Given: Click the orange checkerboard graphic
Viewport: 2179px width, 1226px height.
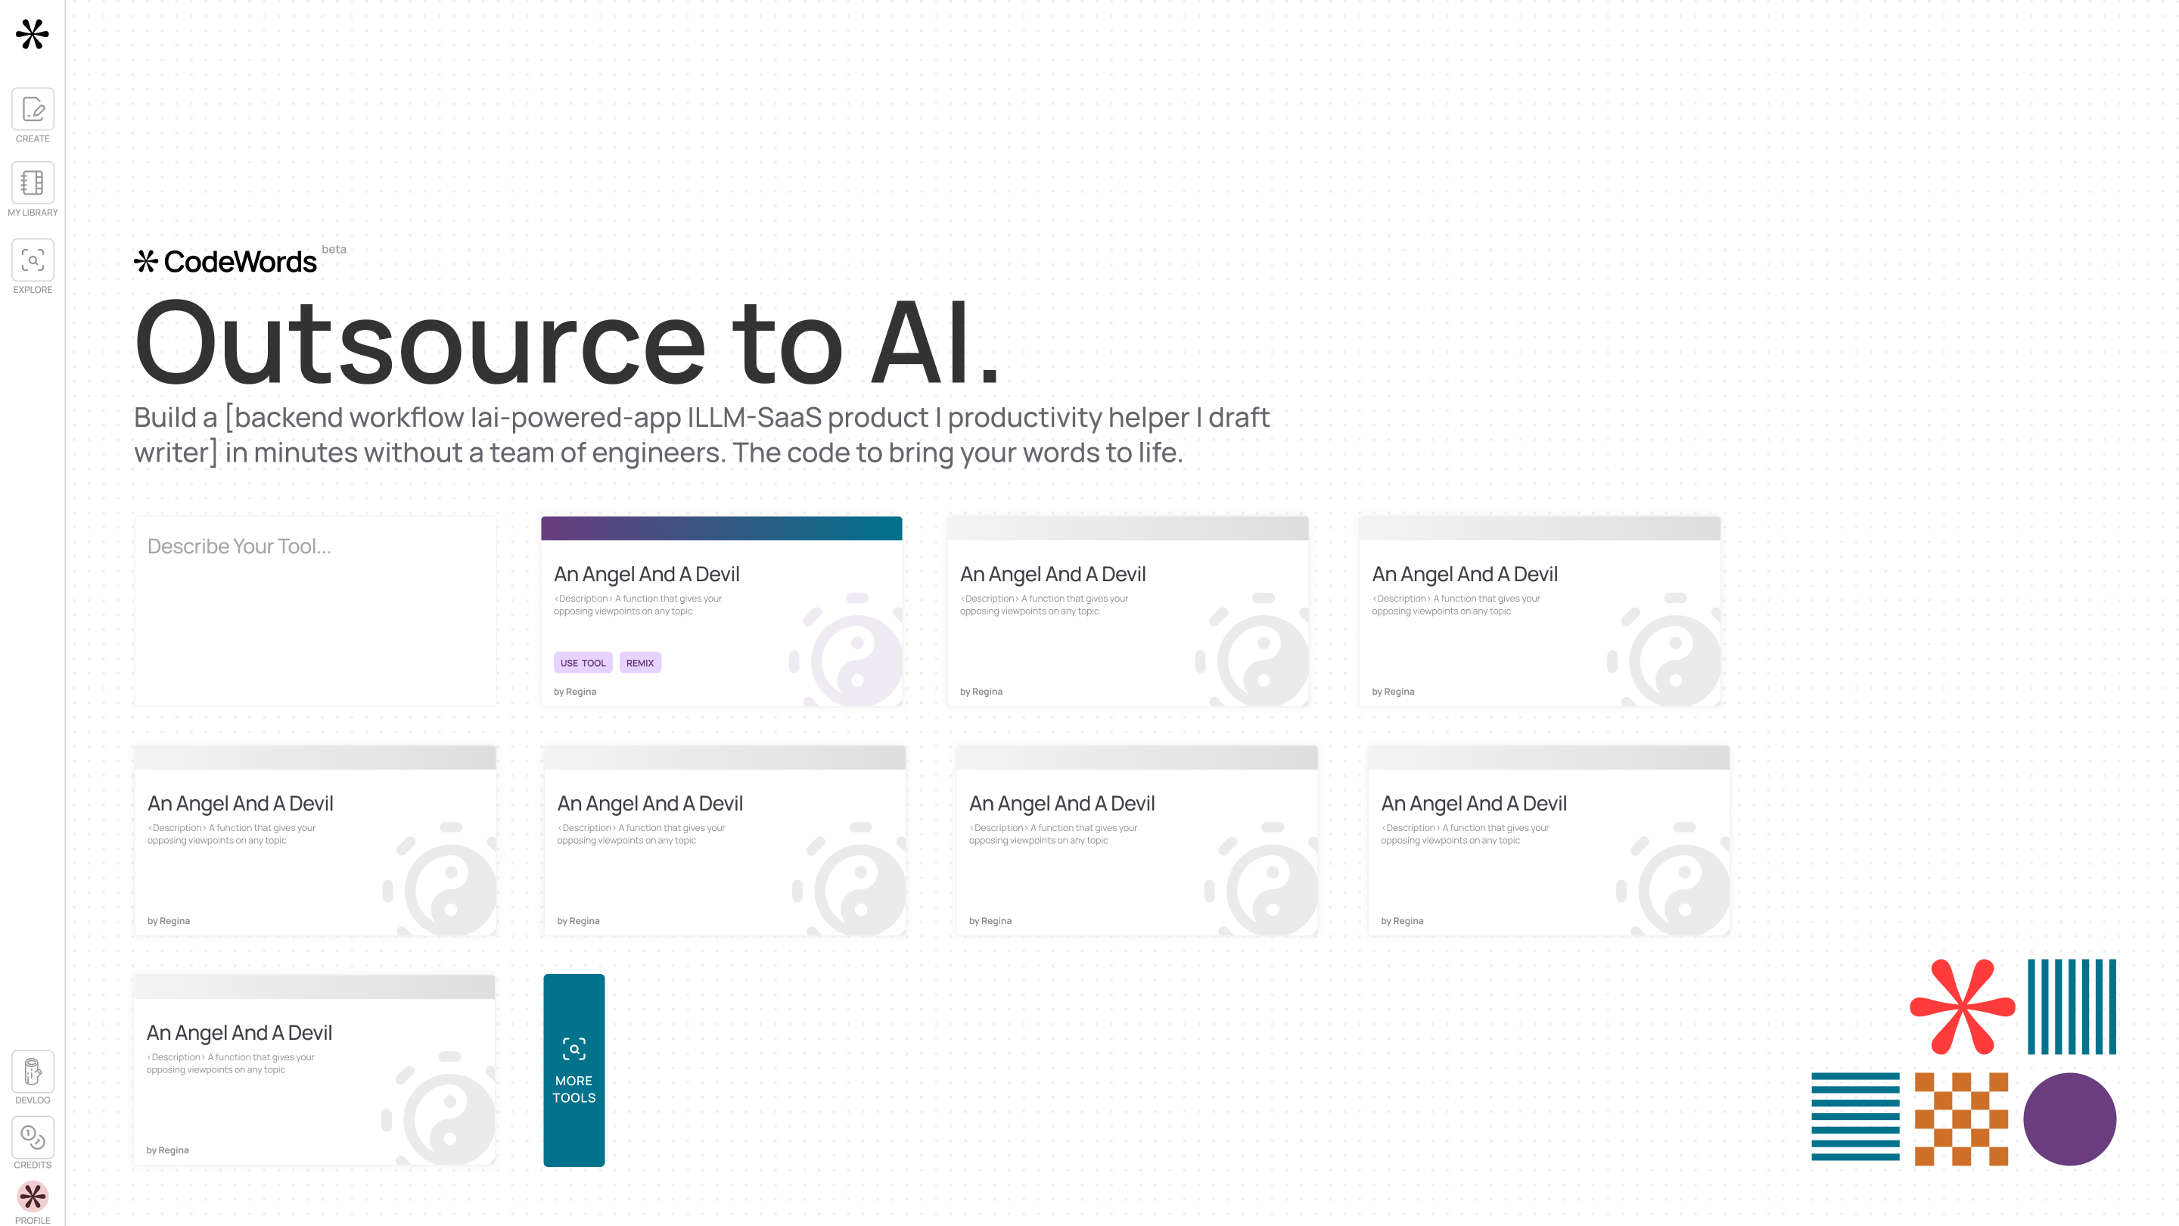Looking at the screenshot, I should click(1962, 1119).
